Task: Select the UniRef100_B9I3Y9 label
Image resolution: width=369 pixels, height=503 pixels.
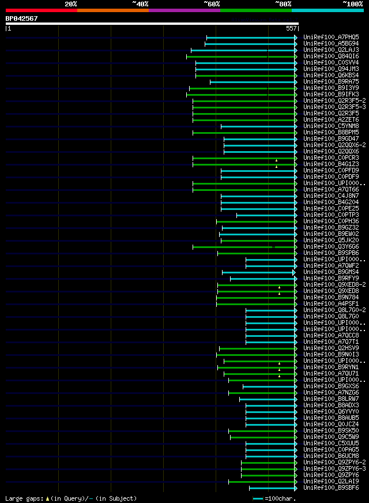Action: tap(331, 88)
